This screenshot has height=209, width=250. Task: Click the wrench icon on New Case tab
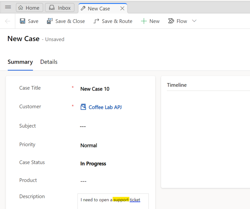(83, 8)
